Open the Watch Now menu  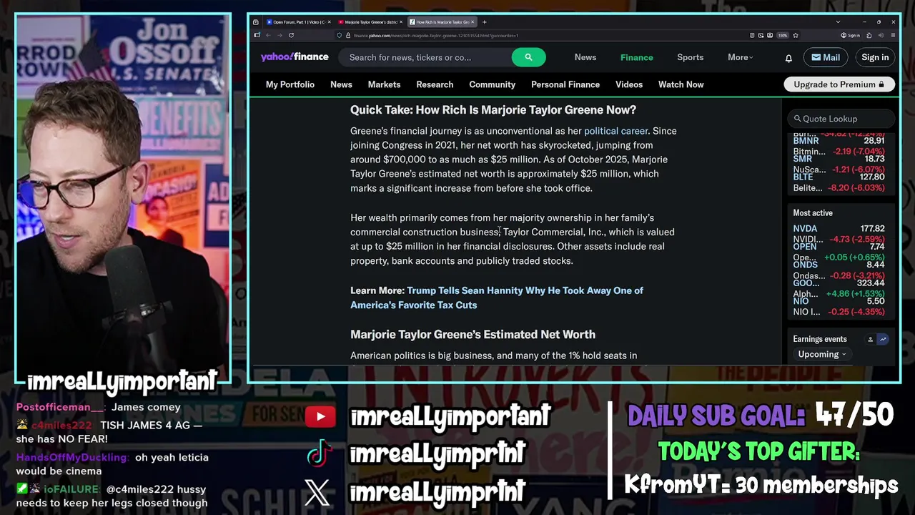click(681, 84)
